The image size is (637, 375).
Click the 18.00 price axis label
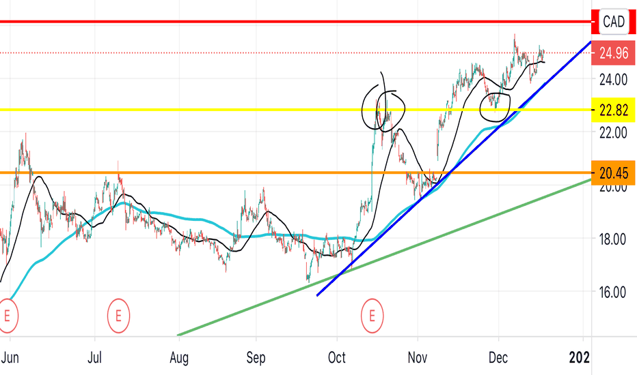click(614, 239)
